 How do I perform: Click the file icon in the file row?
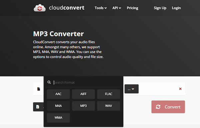(39, 89)
